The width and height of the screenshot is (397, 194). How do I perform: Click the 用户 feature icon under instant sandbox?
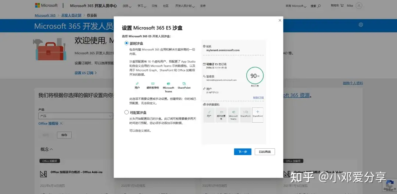click(x=137, y=84)
